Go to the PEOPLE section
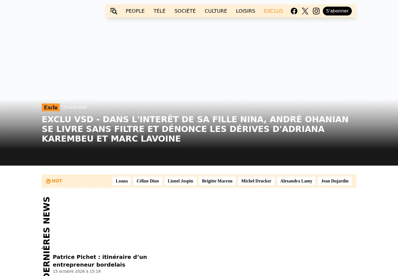The height and width of the screenshot is (276, 398). point(135,11)
